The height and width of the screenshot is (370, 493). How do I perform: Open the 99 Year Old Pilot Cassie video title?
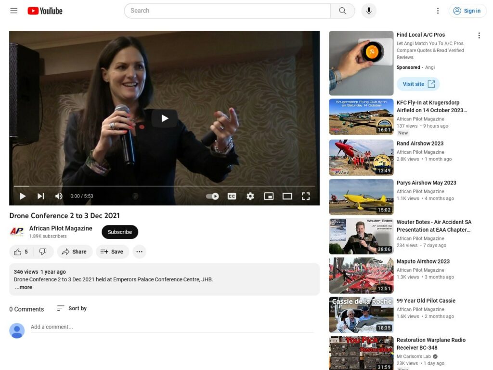click(x=426, y=301)
